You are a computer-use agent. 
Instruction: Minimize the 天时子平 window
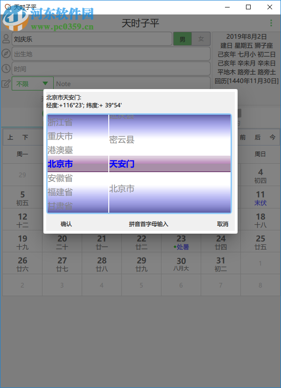click(227, 7)
